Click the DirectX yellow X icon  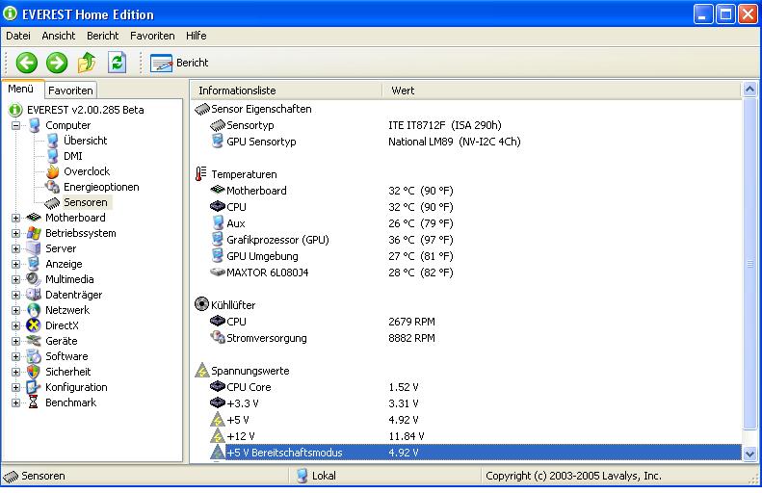coord(34,325)
